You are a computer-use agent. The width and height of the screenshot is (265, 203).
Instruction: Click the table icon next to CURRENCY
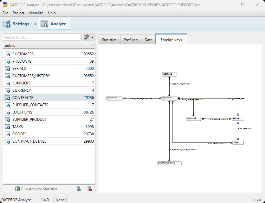click(x=8, y=90)
